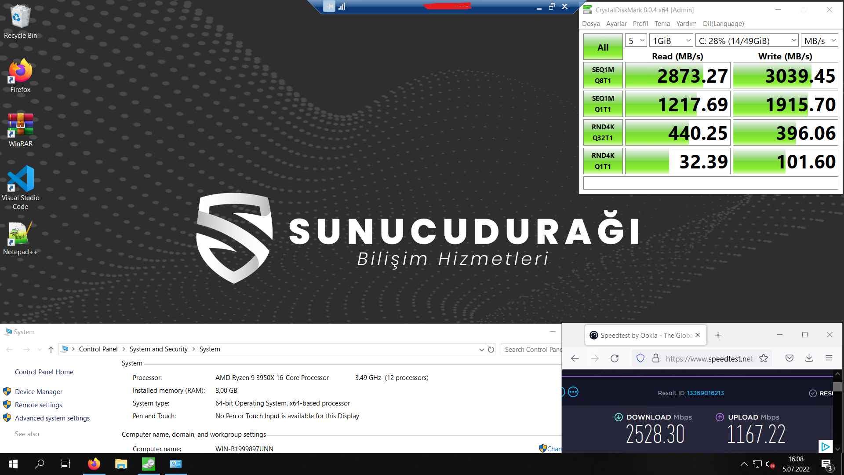The width and height of the screenshot is (844, 475).
Task: Click the Speedtest more options circle icon
Action: 573,392
